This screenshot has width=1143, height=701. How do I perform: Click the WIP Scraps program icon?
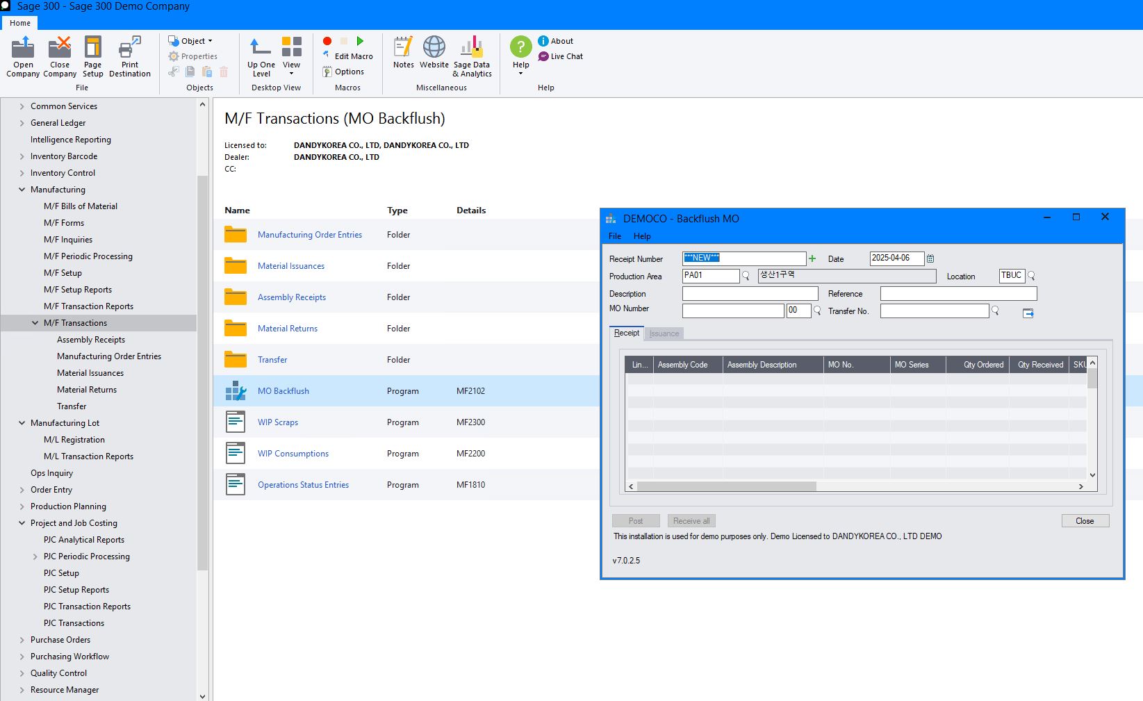coord(236,422)
